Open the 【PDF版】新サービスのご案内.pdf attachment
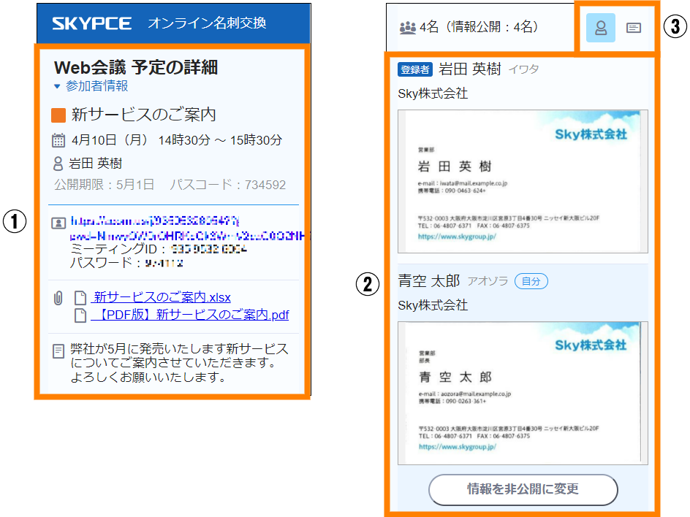690x517 pixels. click(190, 315)
